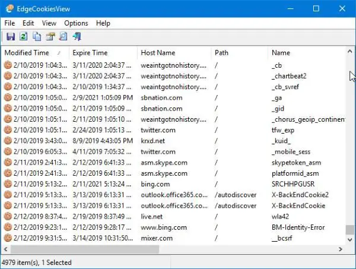Click the cookie icon of the wla42 row
The image size is (356, 269).
[8, 216]
